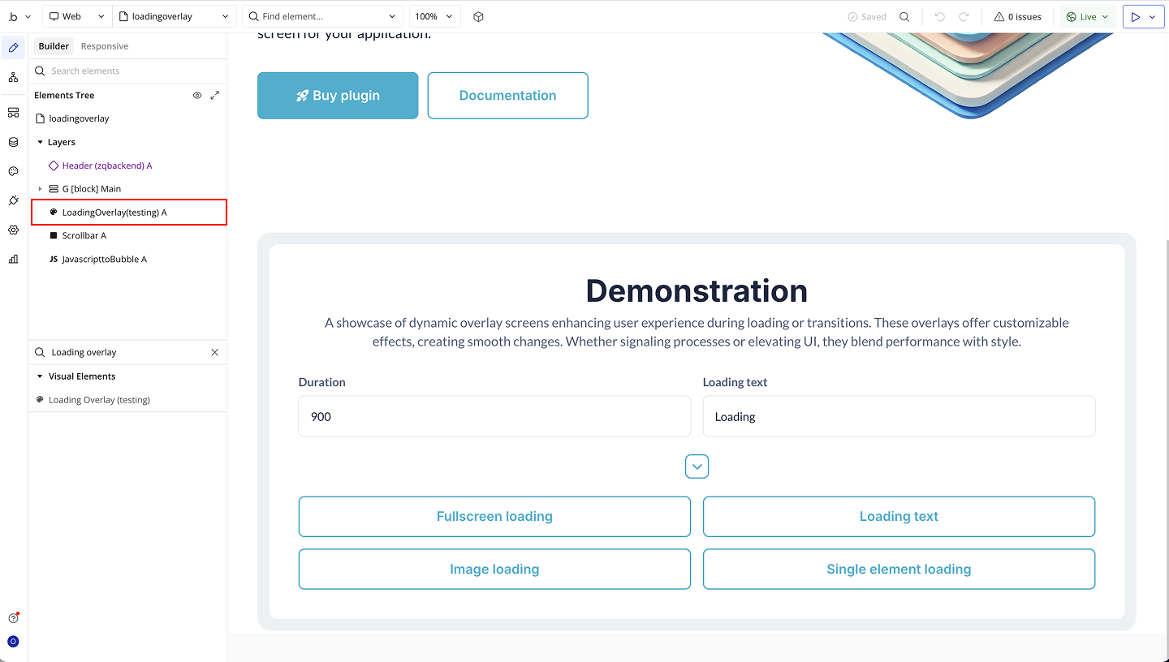Click the Documentation button
The height and width of the screenshot is (662, 1169).
(507, 96)
